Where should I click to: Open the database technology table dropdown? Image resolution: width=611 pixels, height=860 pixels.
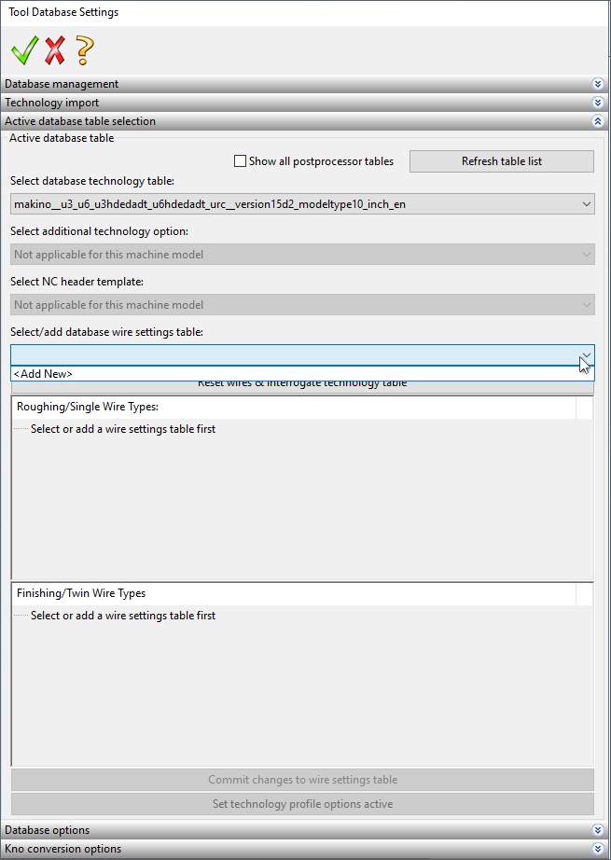pyautogui.click(x=302, y=204)
